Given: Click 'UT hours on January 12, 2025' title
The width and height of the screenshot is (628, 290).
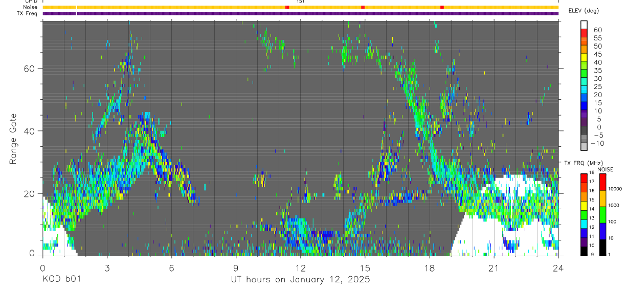Looking at the screenshot, I should pos(300,280).
